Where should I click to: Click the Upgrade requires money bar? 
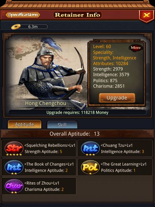click(x=77, y=113)
